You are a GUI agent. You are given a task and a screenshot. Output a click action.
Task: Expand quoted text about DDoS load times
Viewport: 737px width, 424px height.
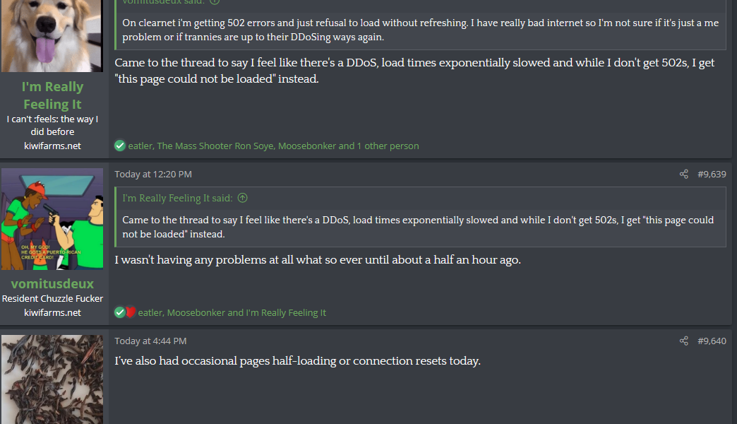[x=418, y=227]
